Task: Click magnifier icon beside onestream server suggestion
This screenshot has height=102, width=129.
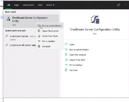Action: [x=7, y=36]
